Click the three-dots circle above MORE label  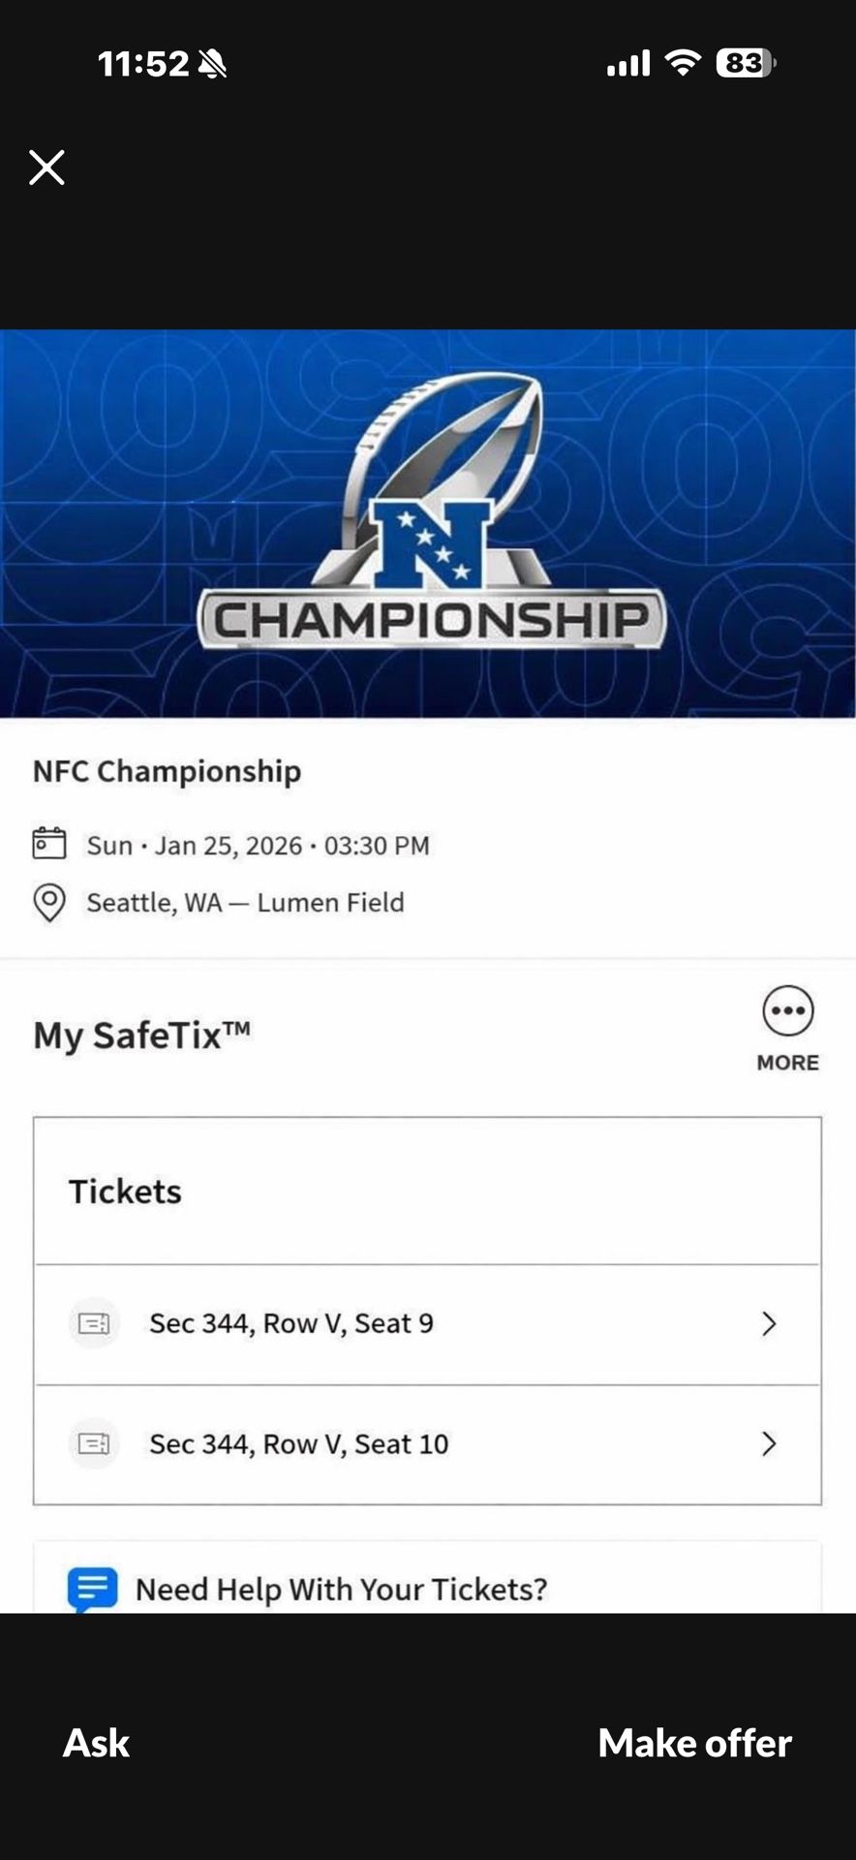[x=787, y=1008]
